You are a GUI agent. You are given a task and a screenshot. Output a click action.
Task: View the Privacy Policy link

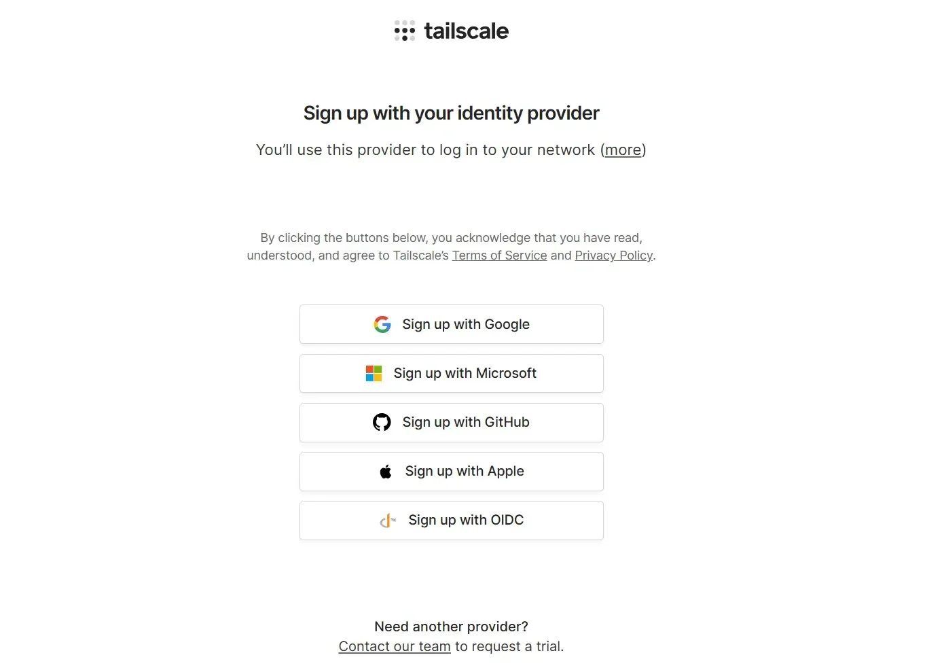[613, 256]
